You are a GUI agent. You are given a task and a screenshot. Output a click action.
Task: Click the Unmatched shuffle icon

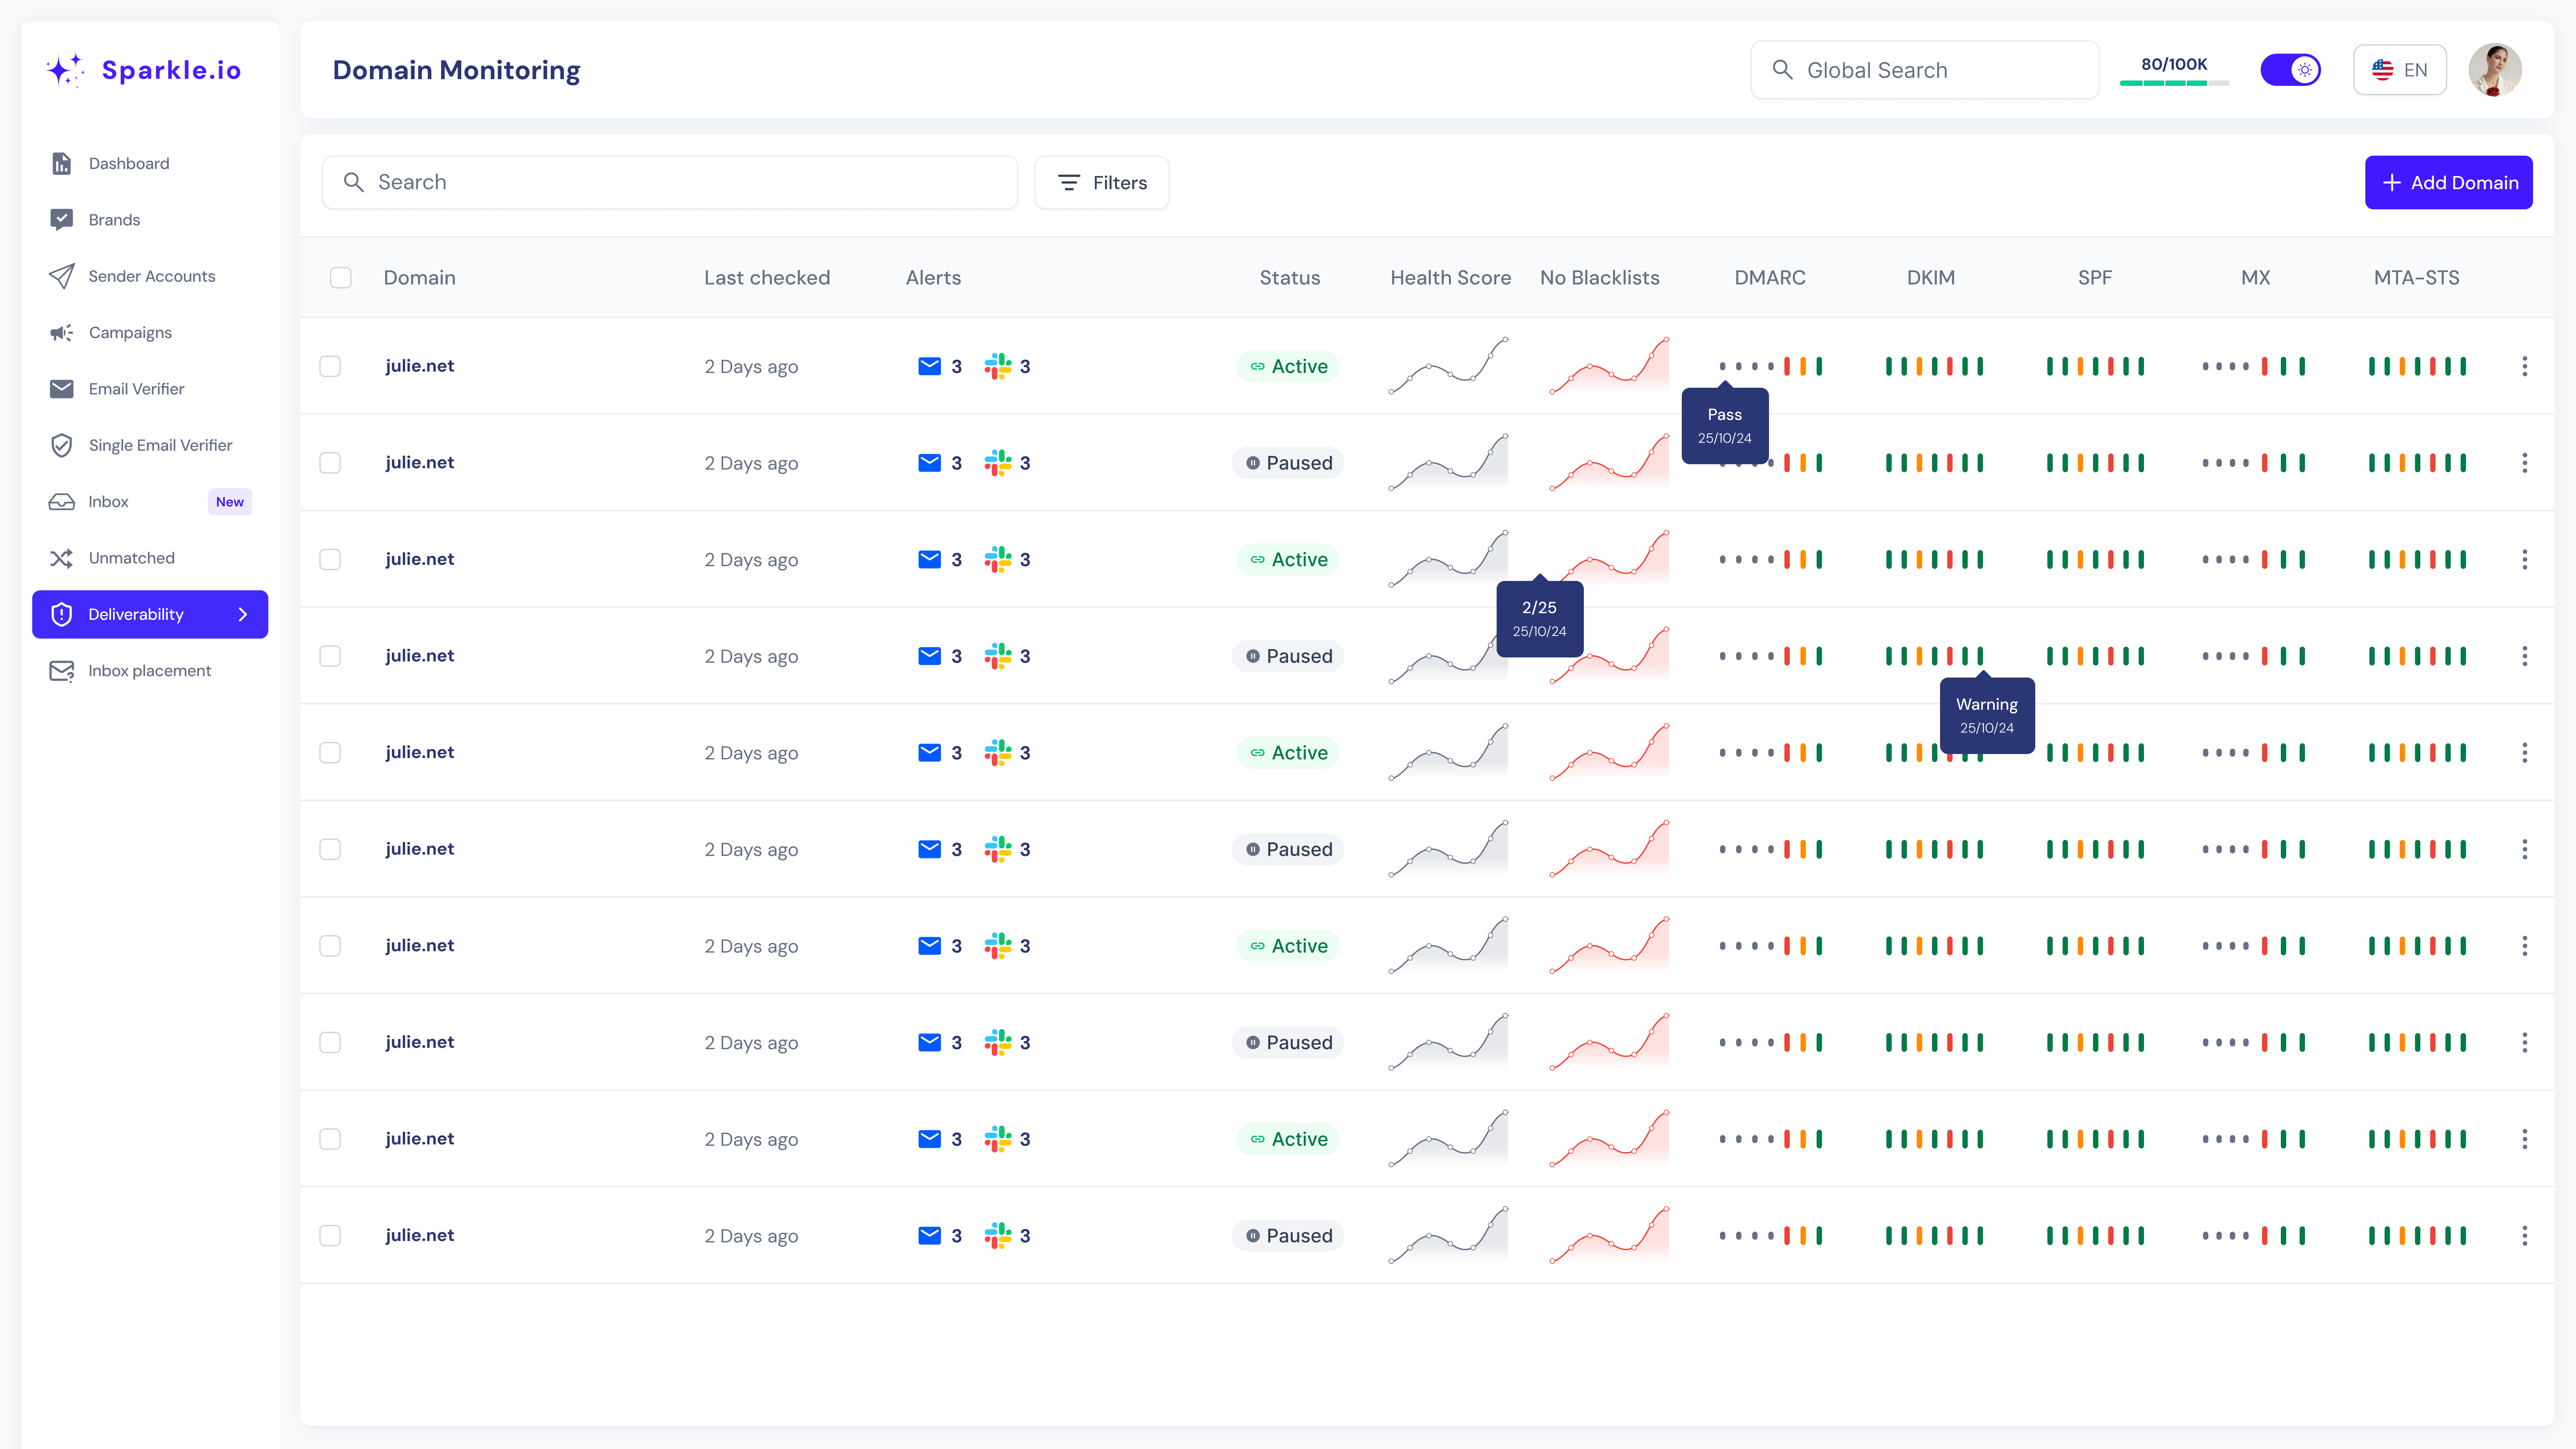(x=61, y=558)
